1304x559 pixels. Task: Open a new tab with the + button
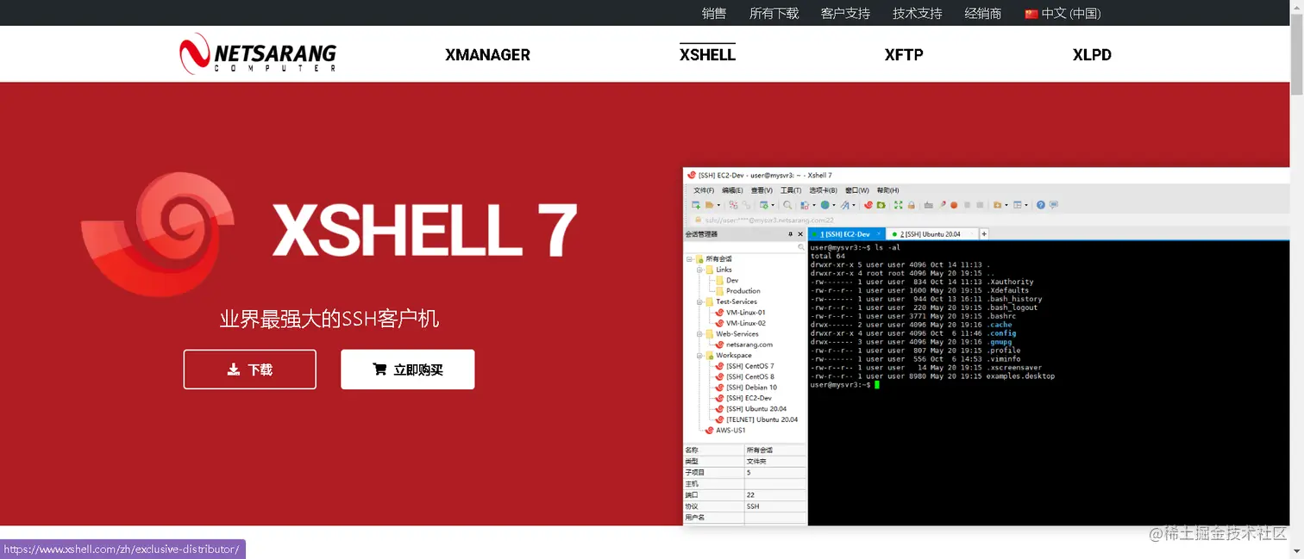(983, 233)
